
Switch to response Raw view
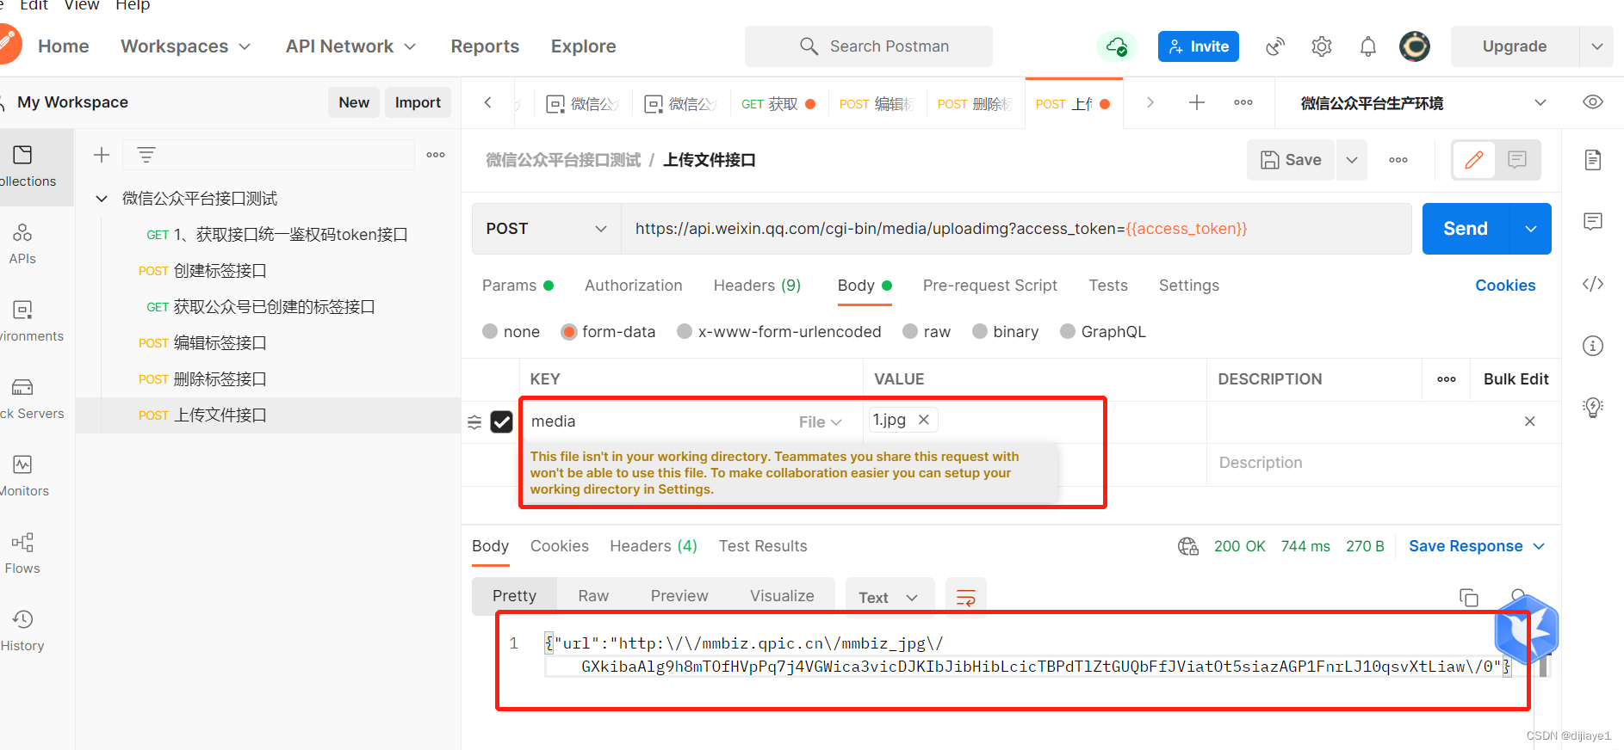point(593,596)
